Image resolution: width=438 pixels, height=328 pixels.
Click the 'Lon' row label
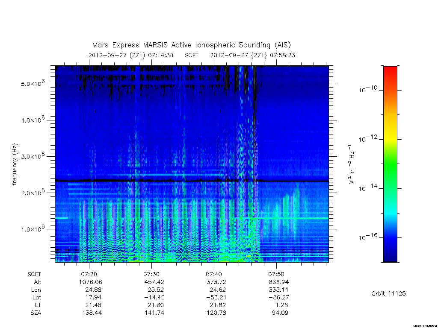pyautogui.click(x=36, y=290)
